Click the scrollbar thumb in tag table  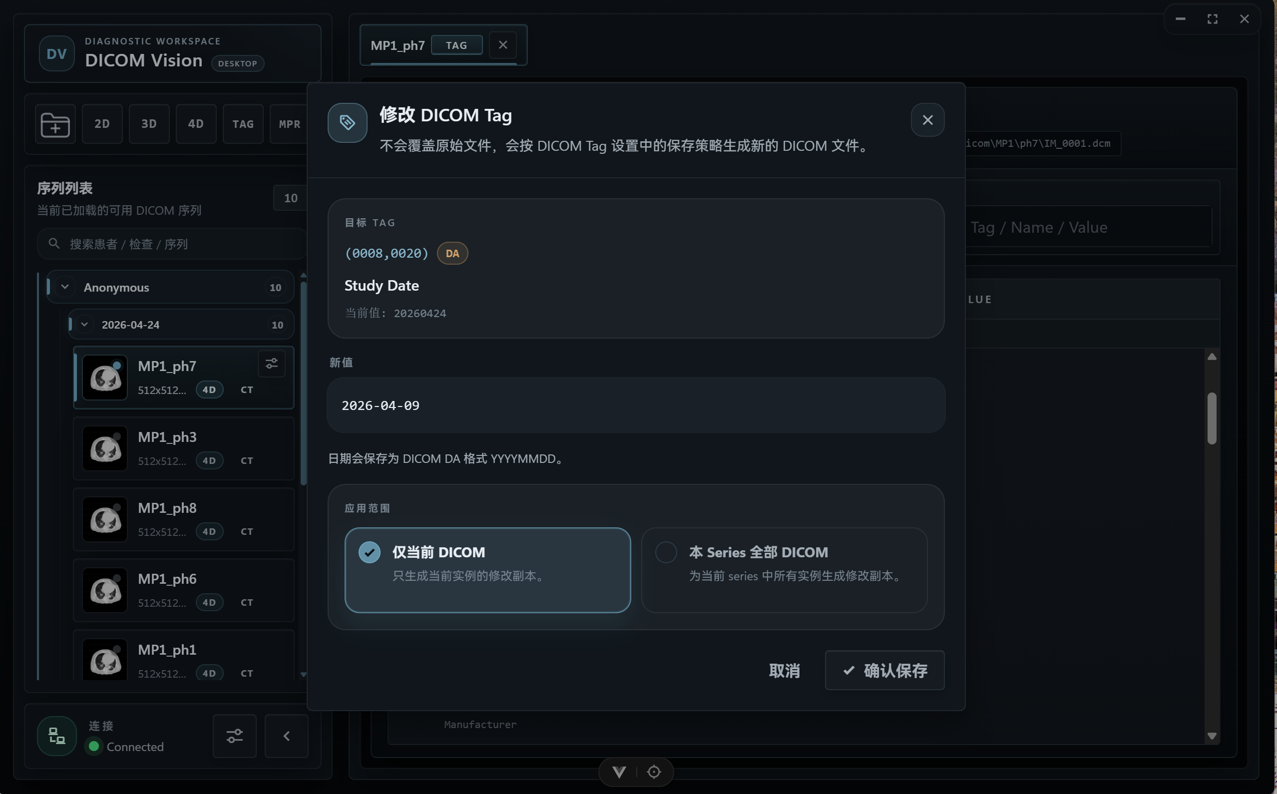tap(1212, 418)
